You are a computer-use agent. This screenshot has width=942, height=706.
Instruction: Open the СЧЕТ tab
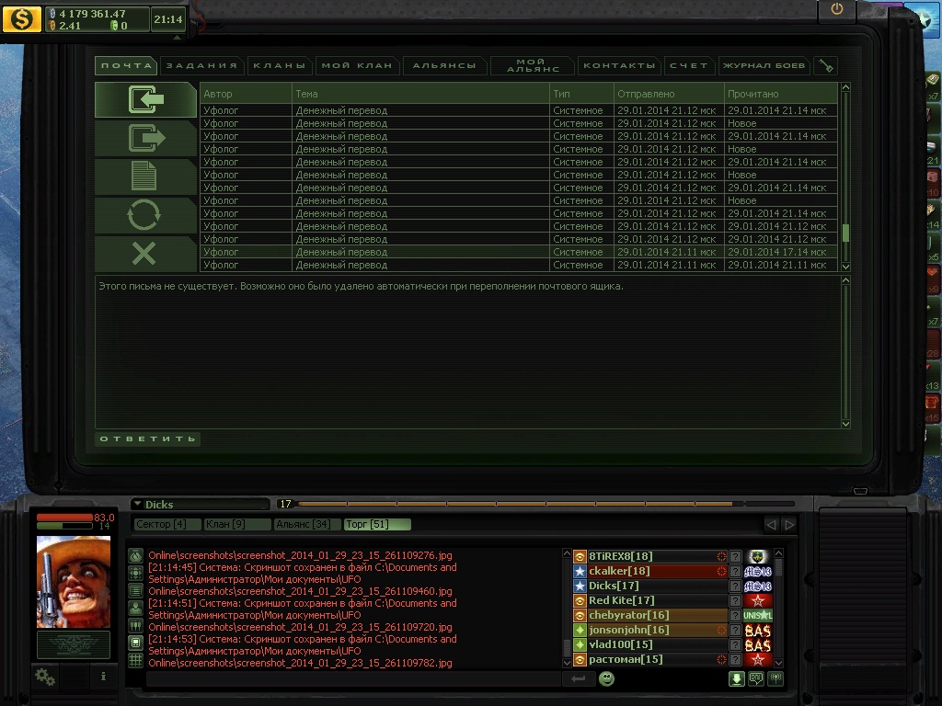[x=689, y=65]
